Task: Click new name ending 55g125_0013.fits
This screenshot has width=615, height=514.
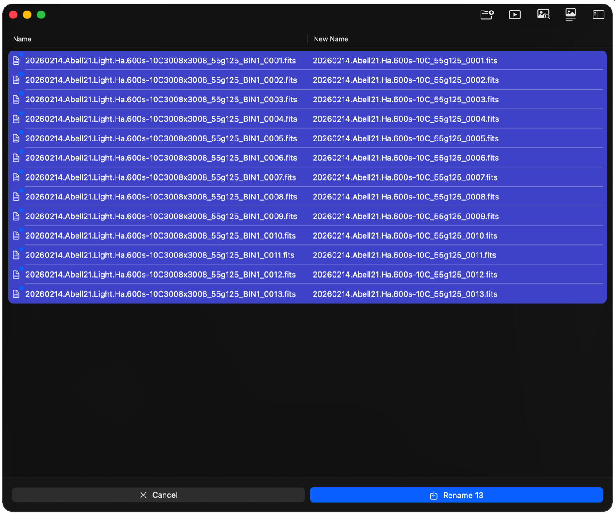Action: pyautogui.click(x=405, y=294)
